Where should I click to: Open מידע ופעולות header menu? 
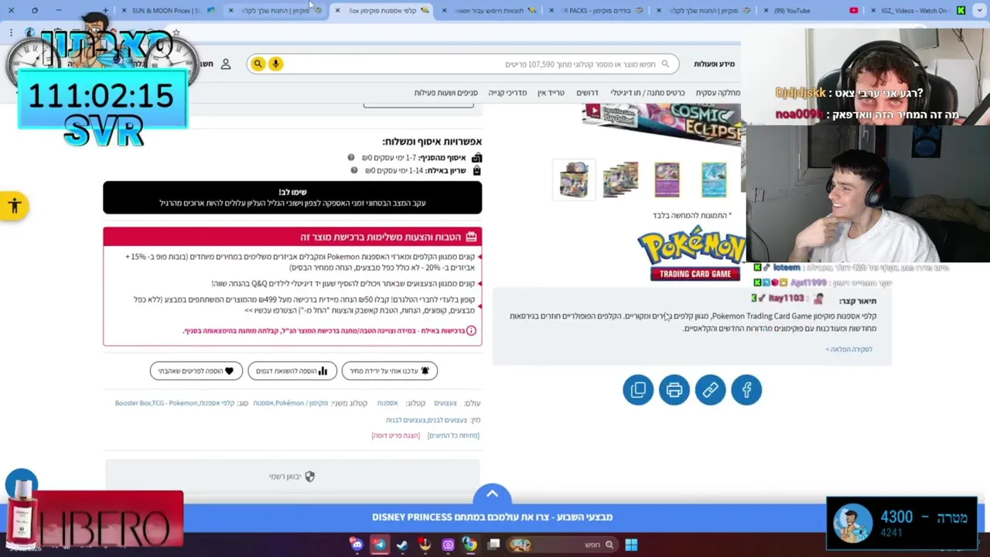pyautogui.click(x=714, y=64)
